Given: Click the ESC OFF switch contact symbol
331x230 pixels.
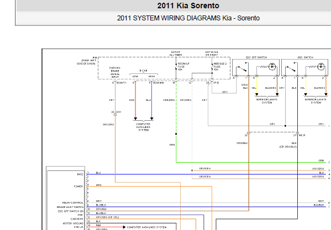Looking at the screenshot, I should click(242, 68).
